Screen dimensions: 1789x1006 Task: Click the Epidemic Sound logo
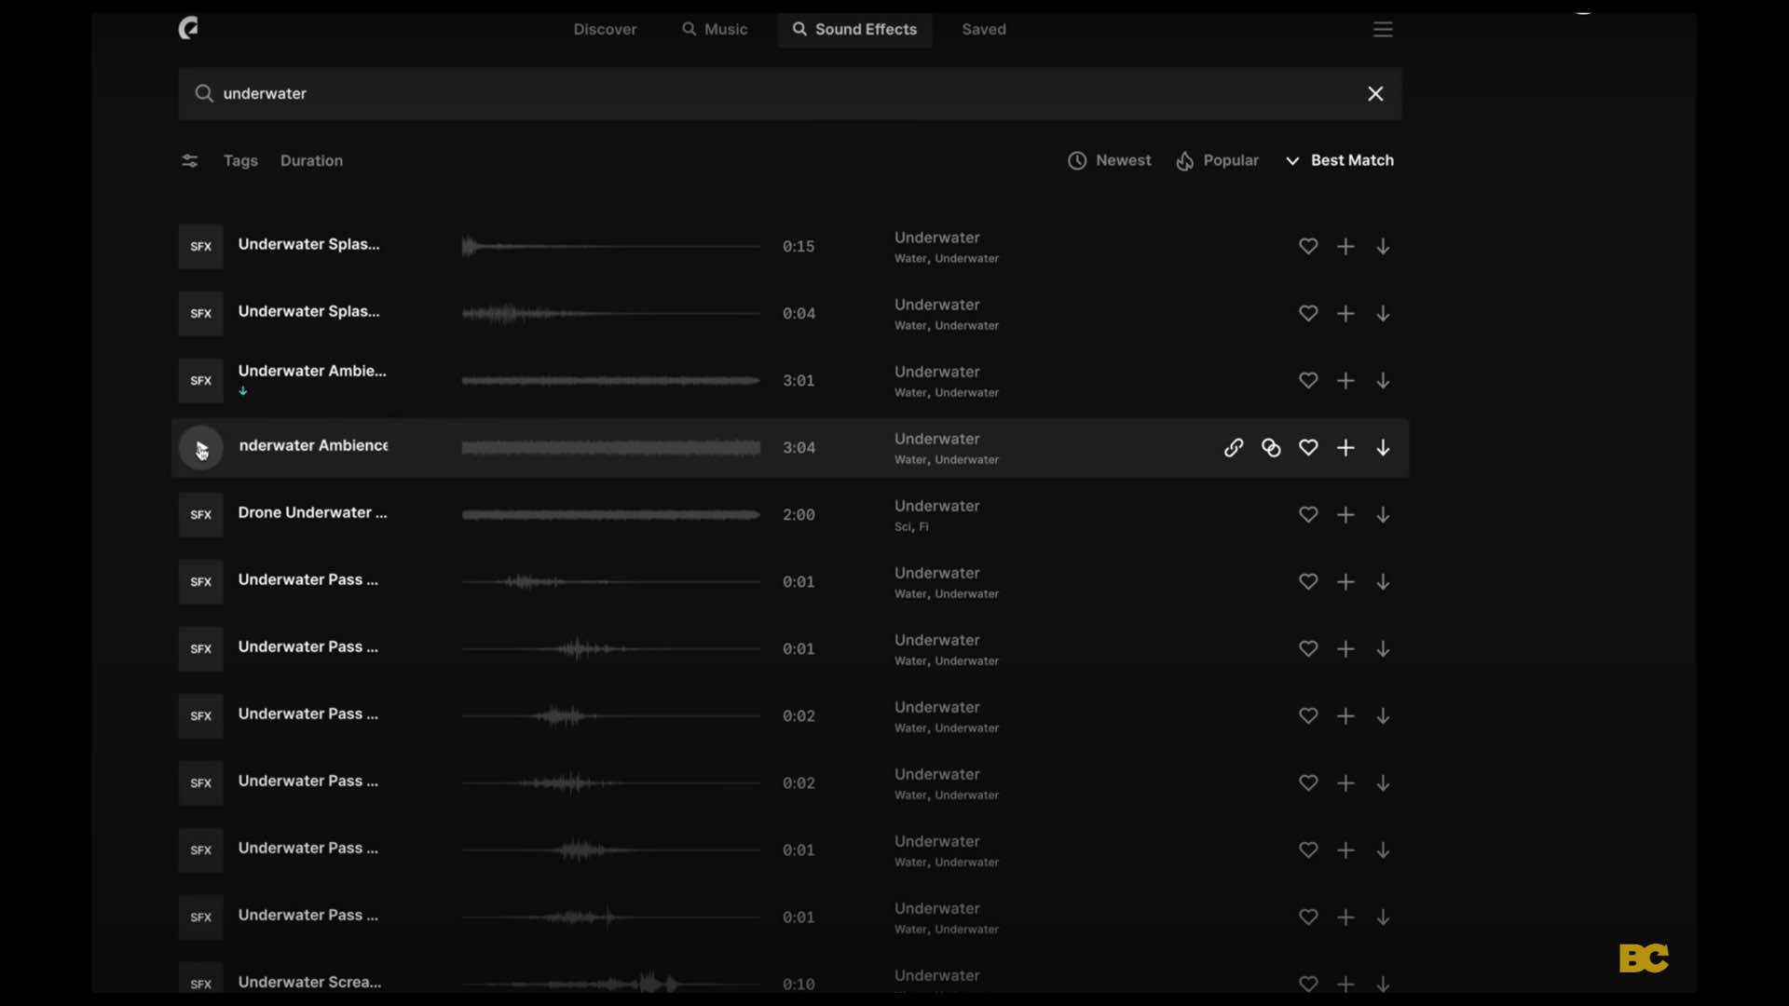point(189,29)
